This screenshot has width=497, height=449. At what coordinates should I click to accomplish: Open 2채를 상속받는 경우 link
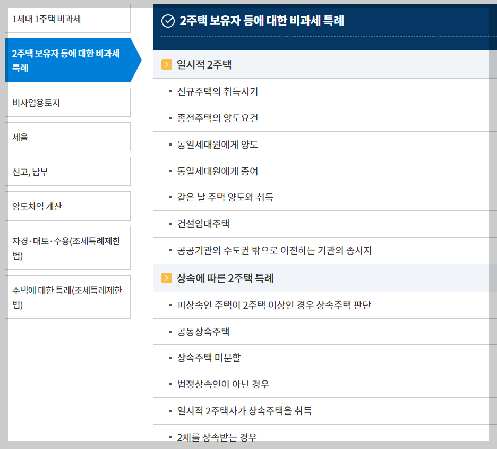(x=217, y=437)
